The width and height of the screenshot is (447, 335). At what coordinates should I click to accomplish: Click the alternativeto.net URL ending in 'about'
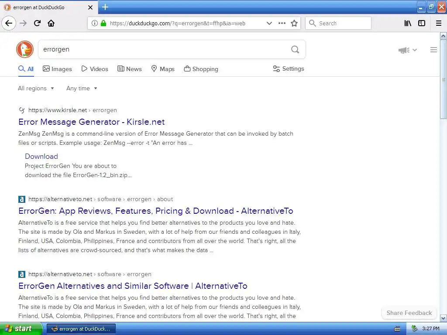pyautogui.click(x=101, y=199)
